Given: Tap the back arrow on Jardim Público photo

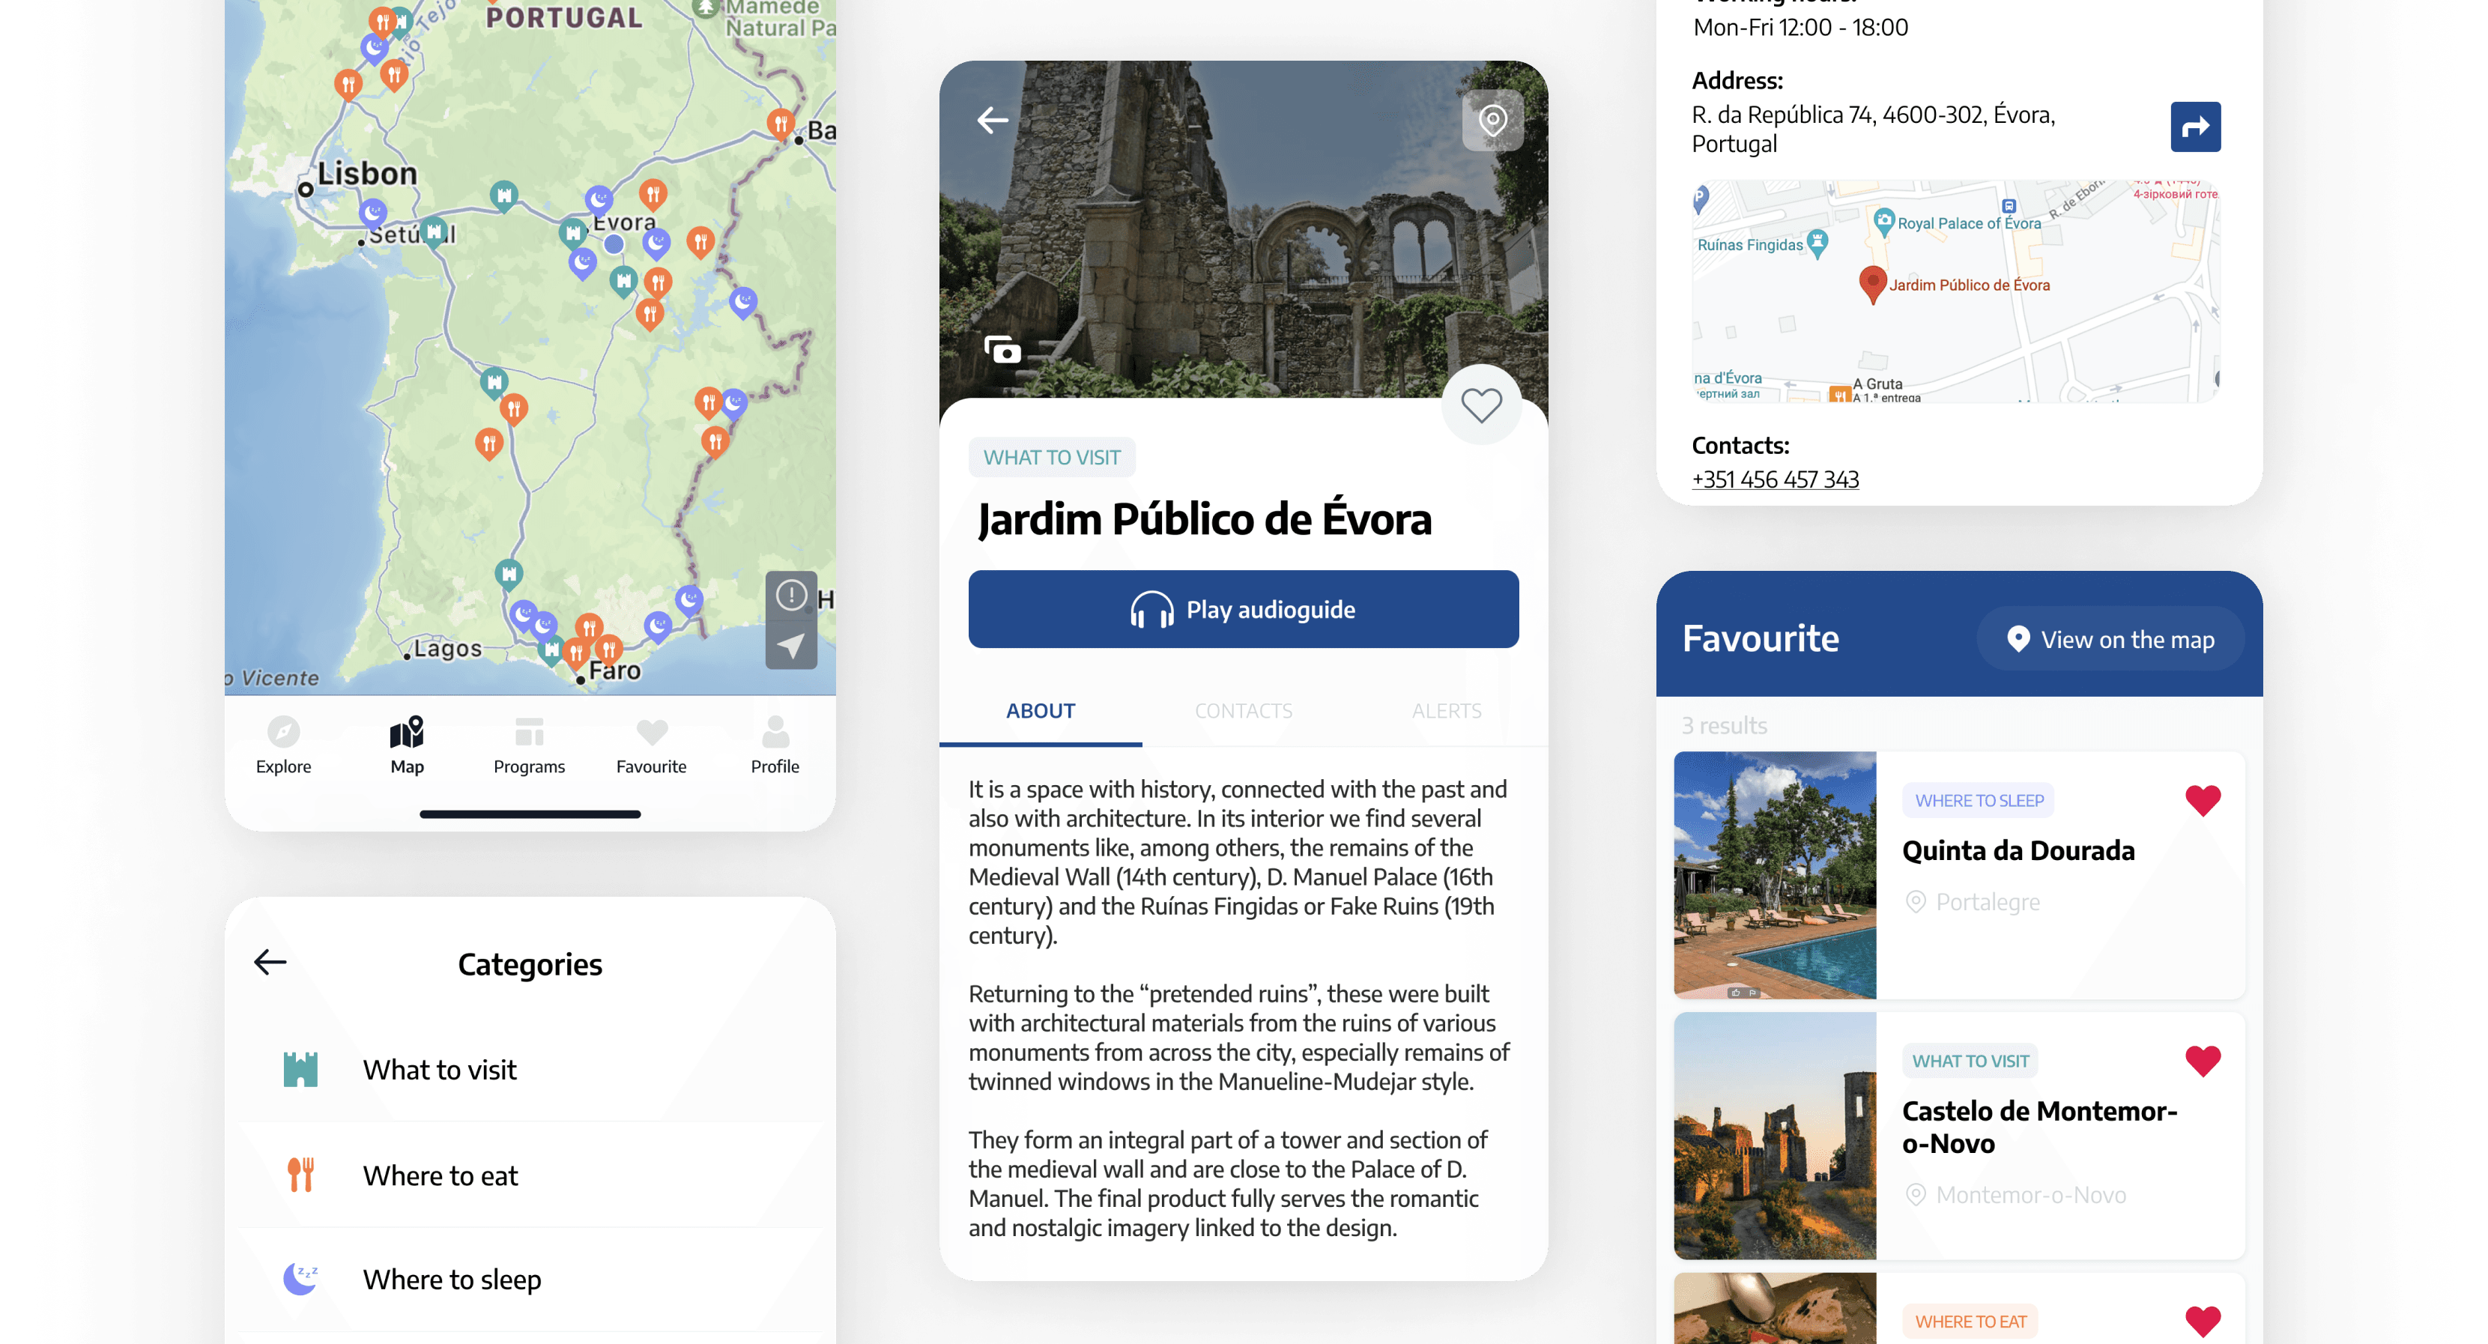Looking at the screenshot, I should pyautogui.click(x=992, y=121).
